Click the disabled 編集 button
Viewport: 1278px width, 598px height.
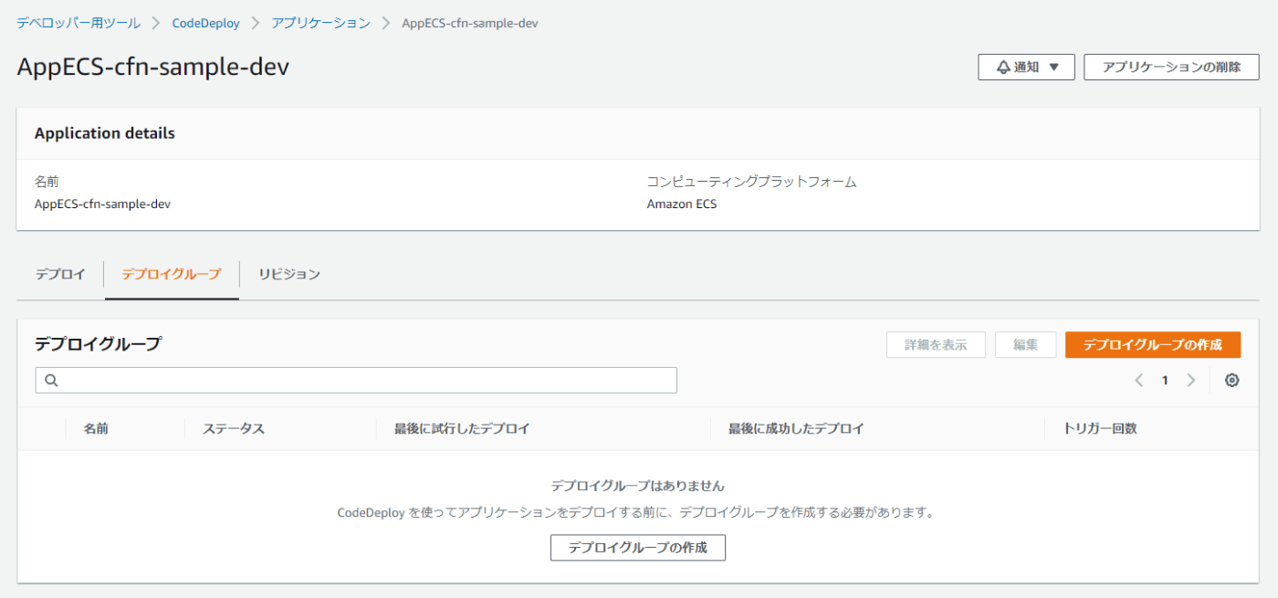pos(1025,344)
